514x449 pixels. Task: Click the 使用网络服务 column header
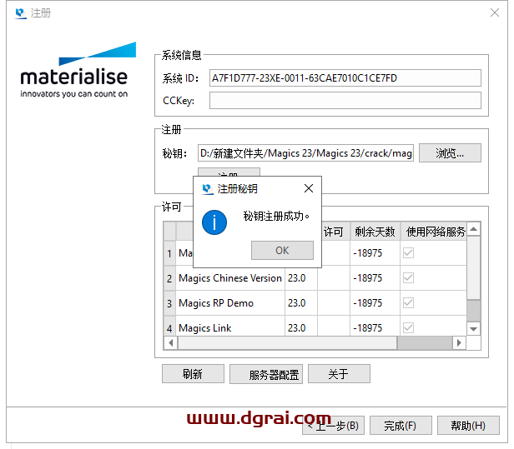(433, 232)
